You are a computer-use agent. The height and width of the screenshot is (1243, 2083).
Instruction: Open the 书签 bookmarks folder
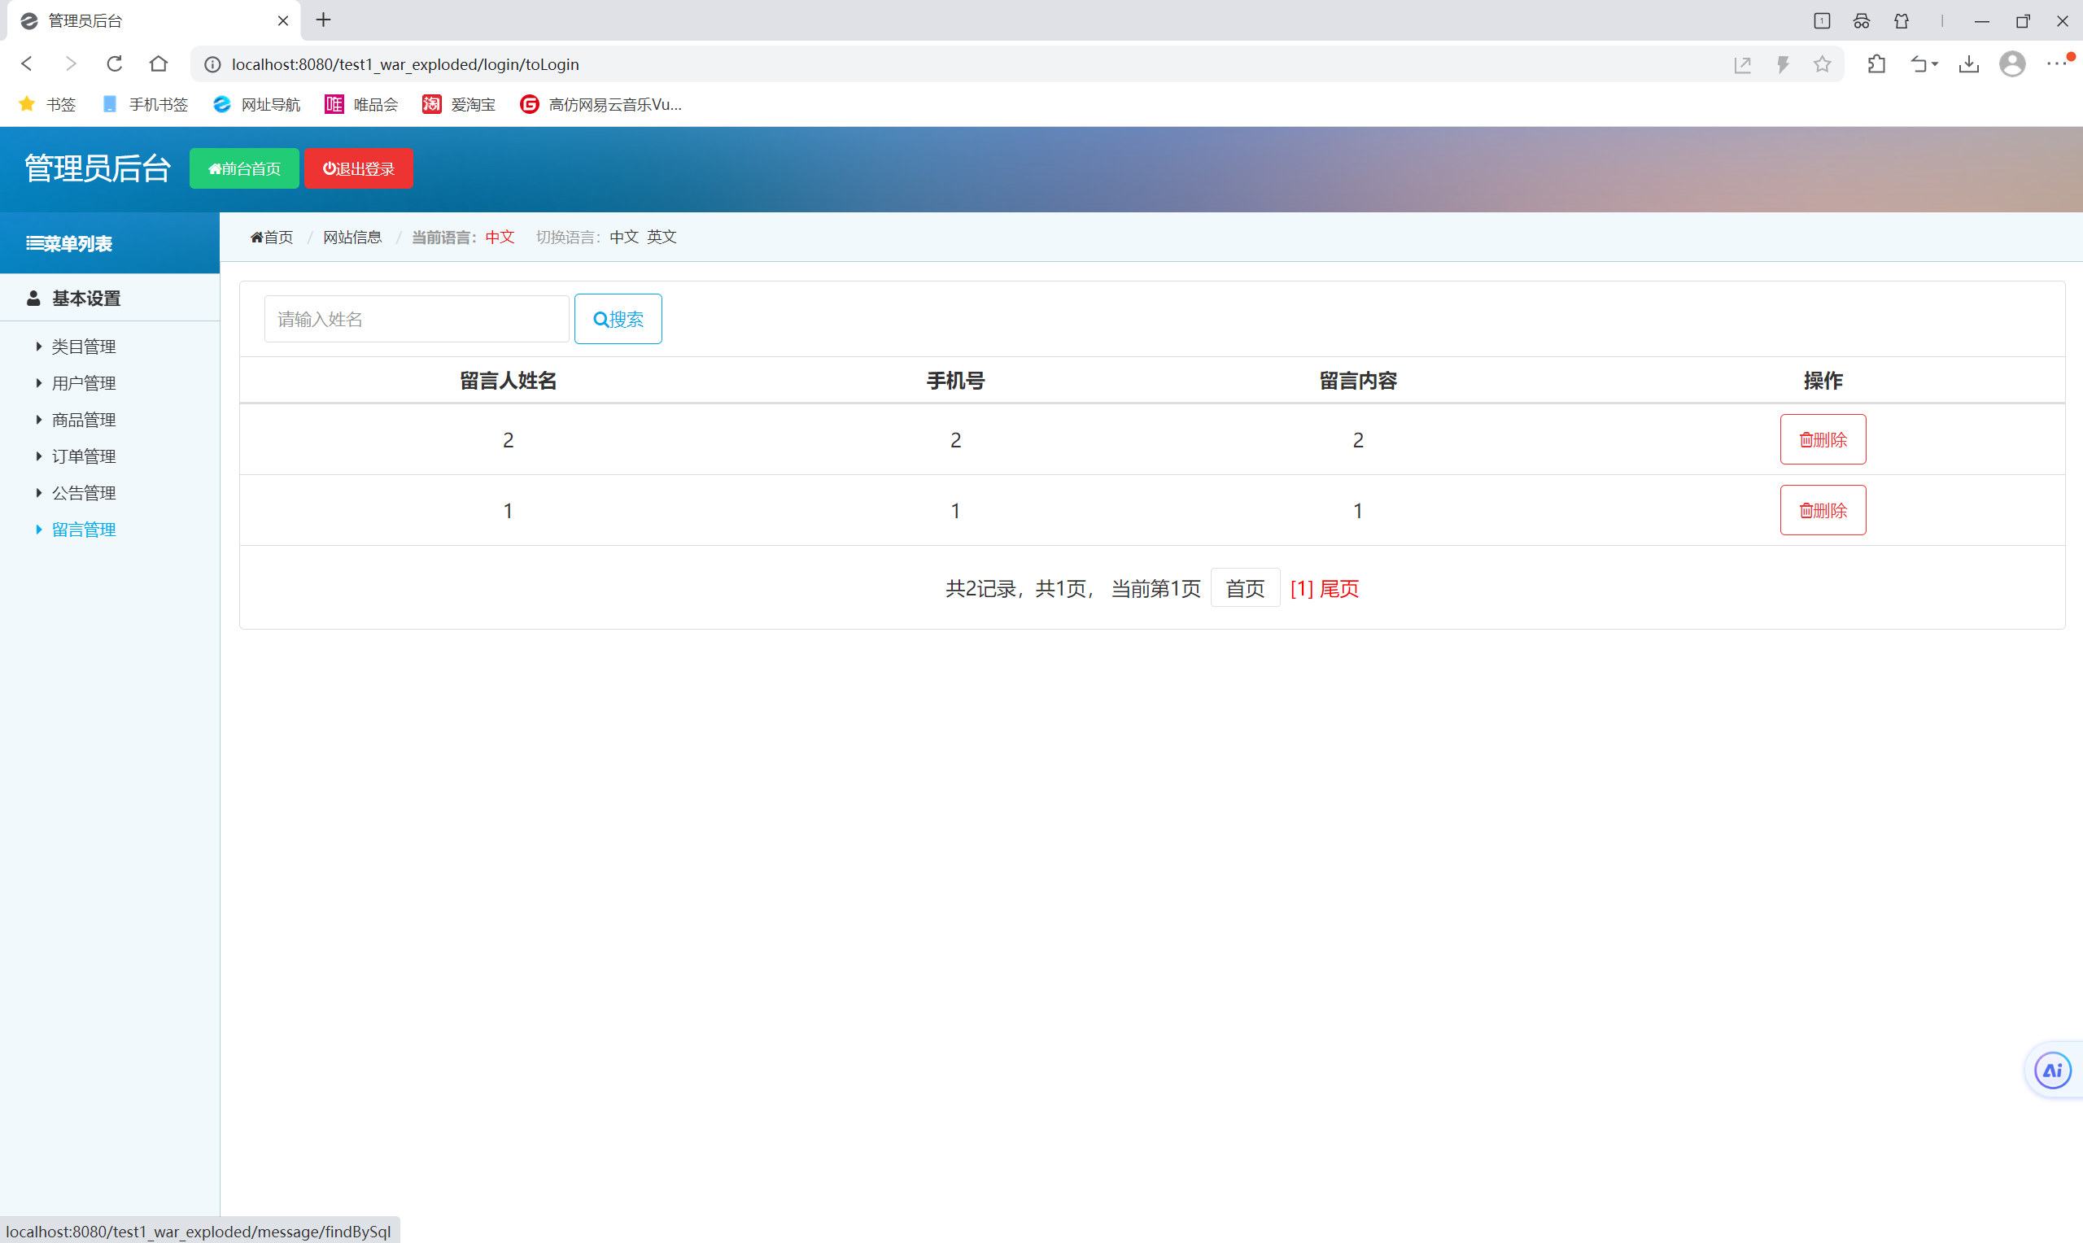(x=48, y=104)
